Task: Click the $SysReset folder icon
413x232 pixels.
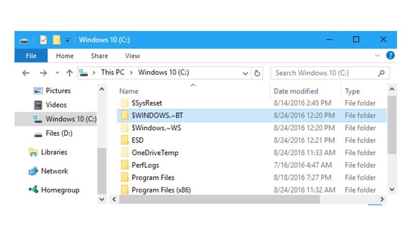Action: [124, 103]
